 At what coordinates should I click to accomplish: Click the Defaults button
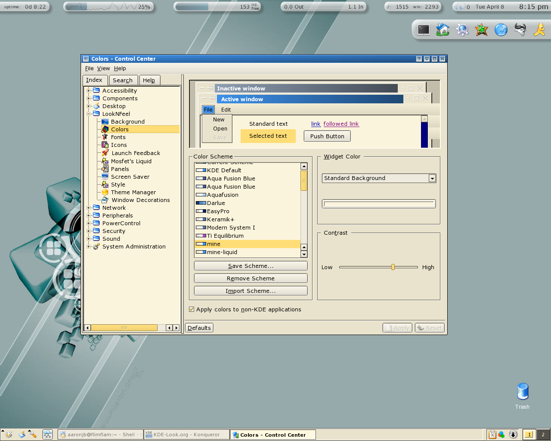[199, 328]
